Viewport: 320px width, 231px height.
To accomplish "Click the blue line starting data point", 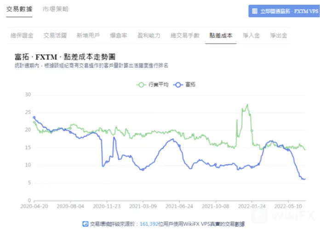I will click(x=34, y=117).
